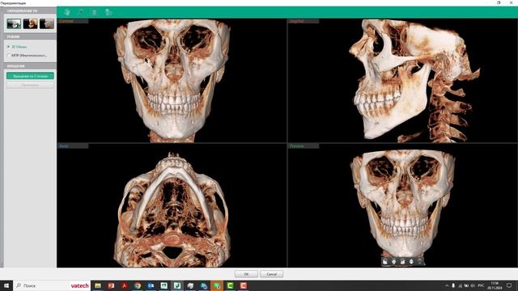The height and width of the screenshot is (291, 518).
Task: Open volume control in system tray
Action: (473, 285)
